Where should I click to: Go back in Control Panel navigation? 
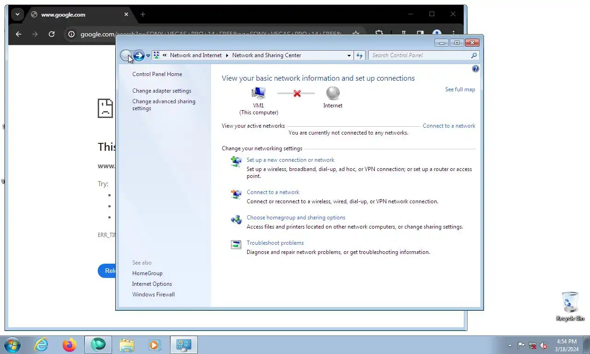[125, 55]
